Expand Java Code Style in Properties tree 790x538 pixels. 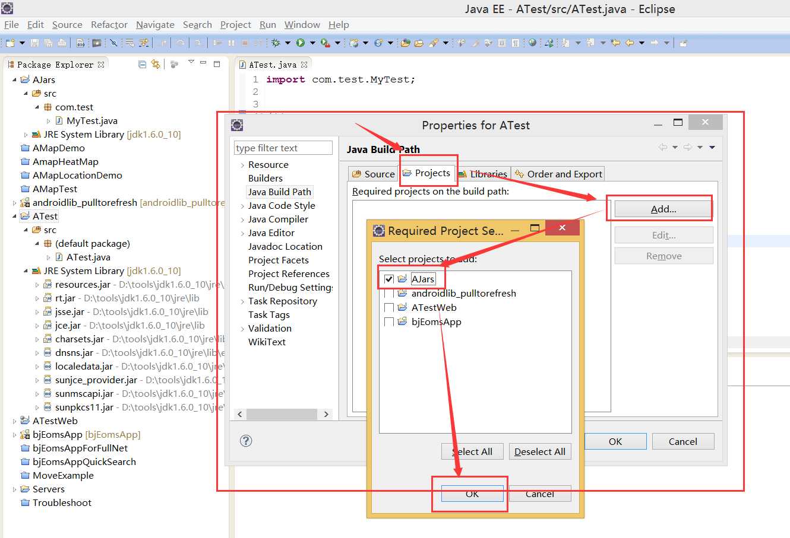(x=242, y=206)
